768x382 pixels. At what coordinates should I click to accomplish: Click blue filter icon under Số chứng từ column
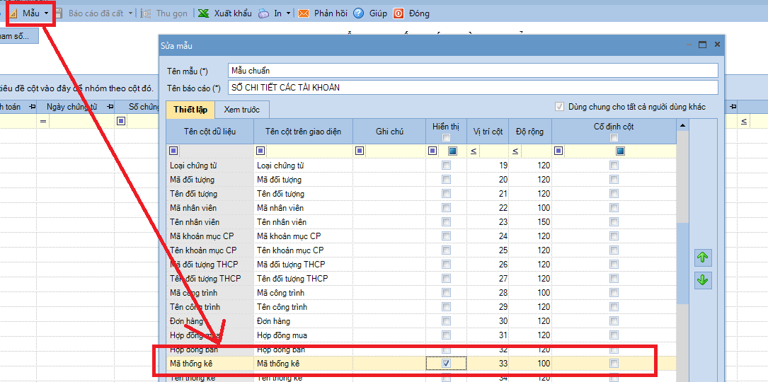pos(121,121)
